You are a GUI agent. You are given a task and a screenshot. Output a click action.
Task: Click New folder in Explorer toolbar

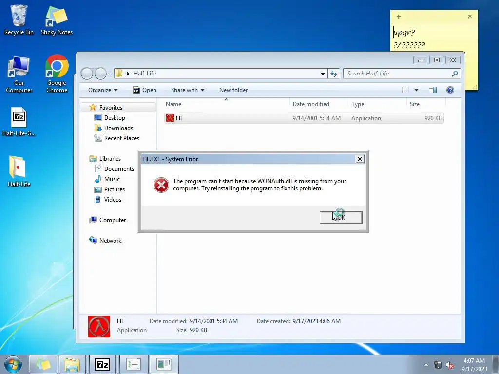[233, 90]
